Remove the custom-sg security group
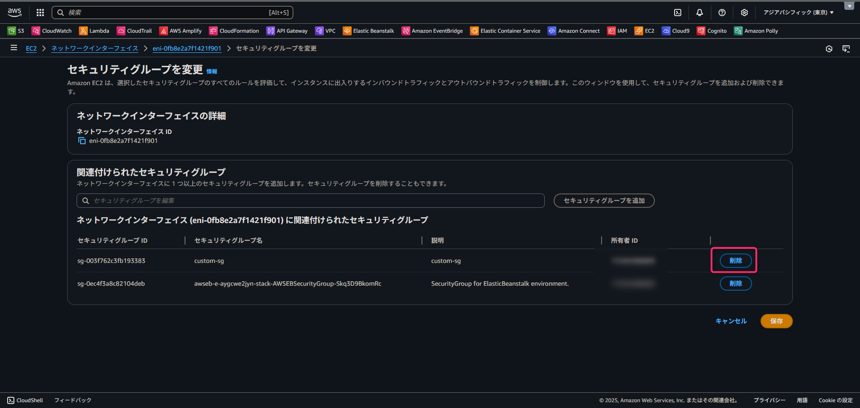Screen dimensions: 860x408 735,261
